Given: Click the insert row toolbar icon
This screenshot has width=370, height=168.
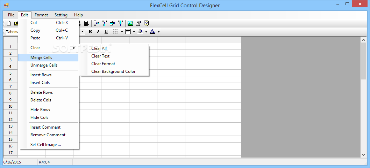Looking at the screenshot, I should click(x=97, y=23).
